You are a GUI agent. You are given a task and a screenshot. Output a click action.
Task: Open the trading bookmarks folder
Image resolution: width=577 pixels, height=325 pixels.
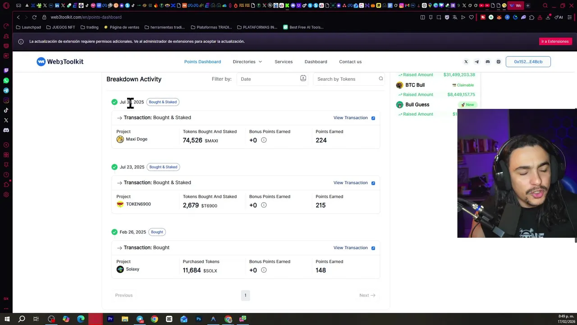point(89,27)
